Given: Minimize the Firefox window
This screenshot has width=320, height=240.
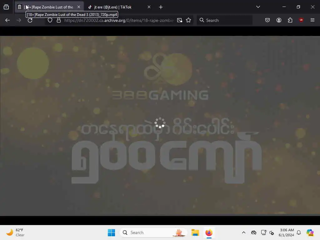Looking at the screenshot, I should pos(284,7).
